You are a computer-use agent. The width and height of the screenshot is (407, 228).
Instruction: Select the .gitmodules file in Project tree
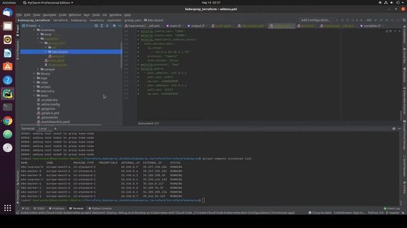point(49,117)
